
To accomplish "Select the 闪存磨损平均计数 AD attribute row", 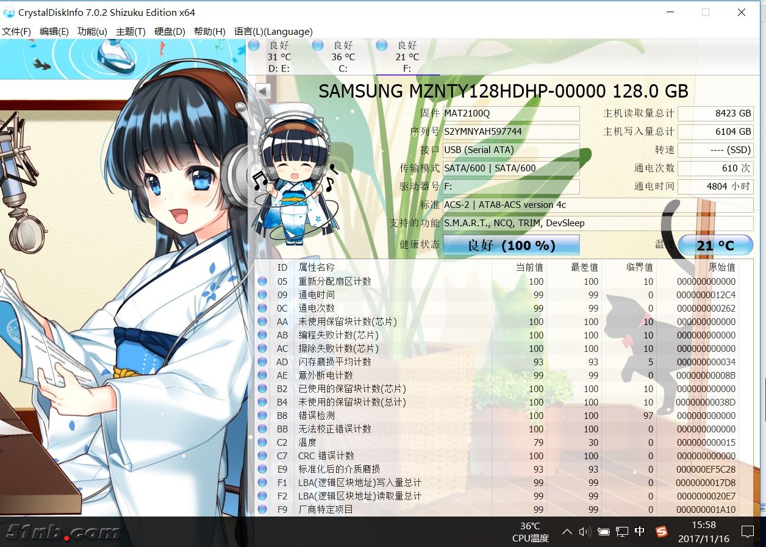I will click(x=334, y=362).
